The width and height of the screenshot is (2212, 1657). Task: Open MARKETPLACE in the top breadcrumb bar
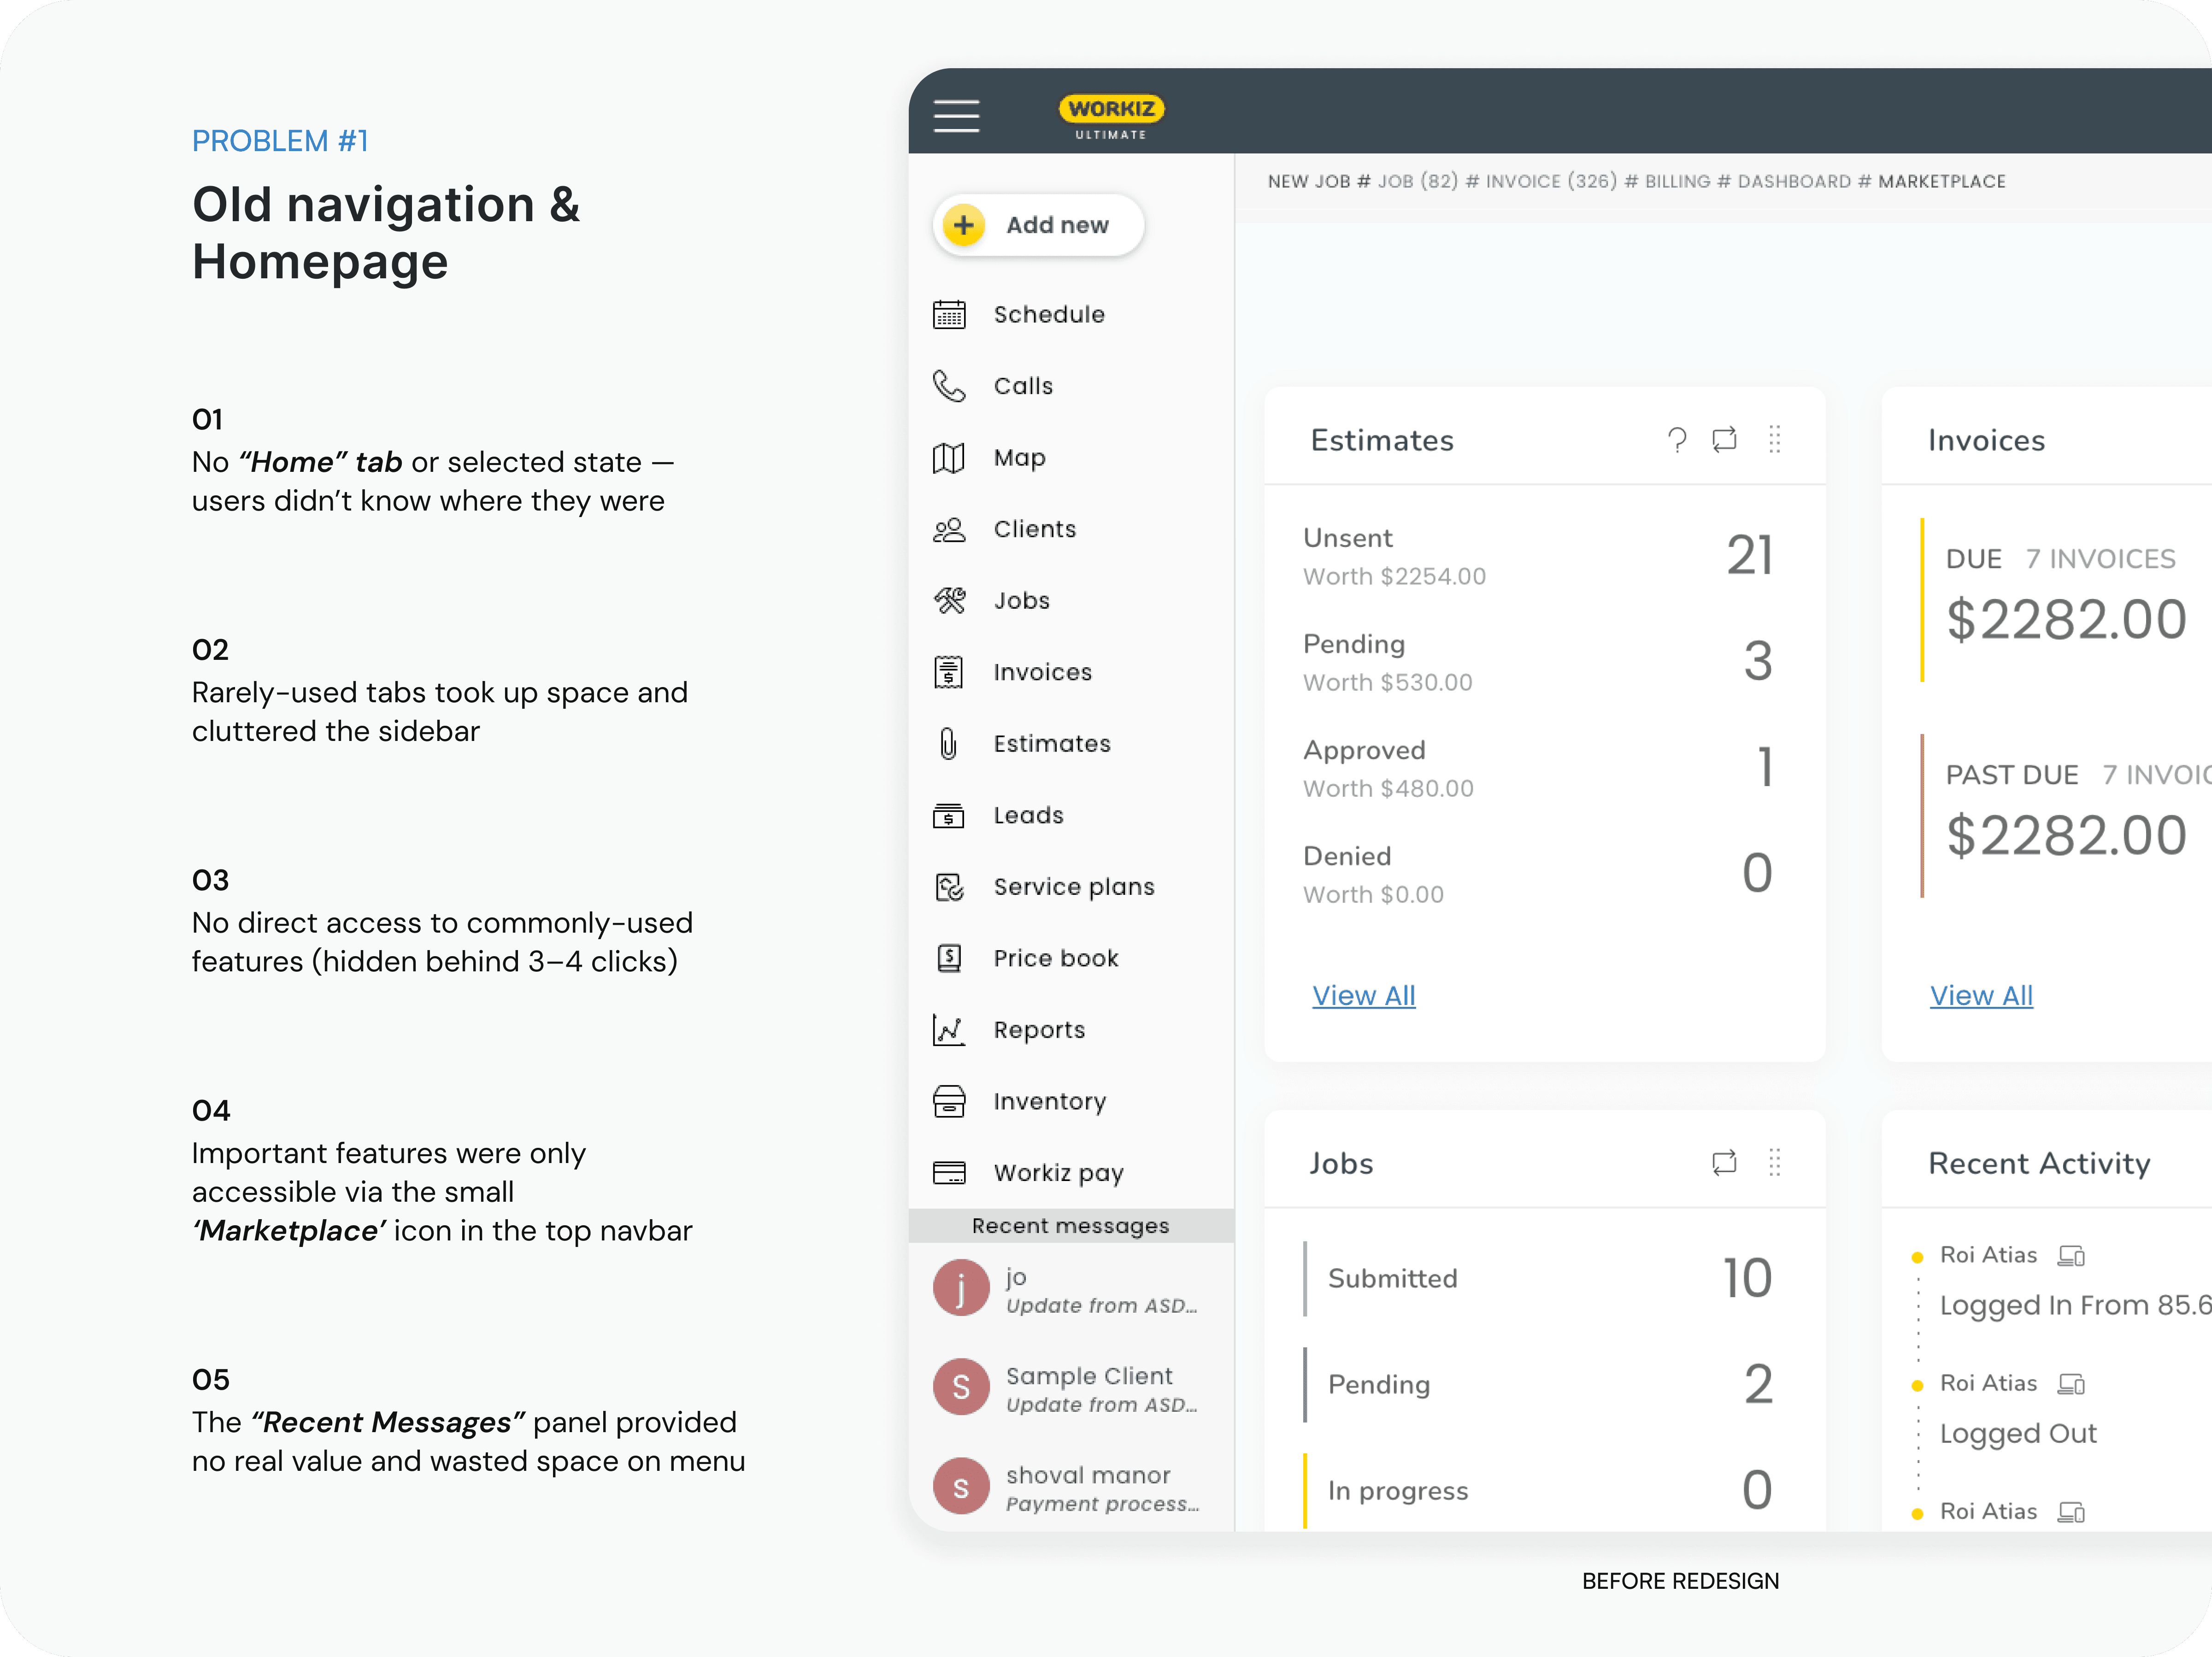[x=1941, y=182]
